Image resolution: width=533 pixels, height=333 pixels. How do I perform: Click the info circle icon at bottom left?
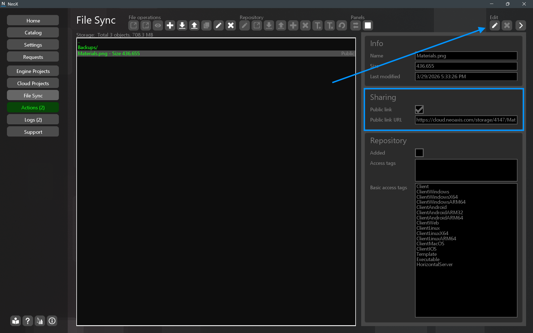point(52,321)
